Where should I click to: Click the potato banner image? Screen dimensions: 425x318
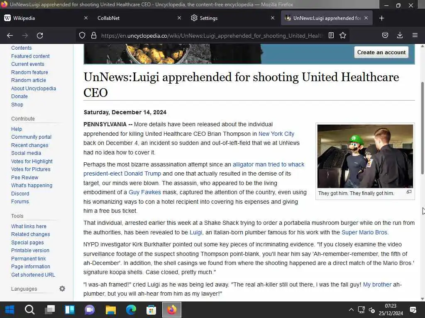[172, 54]
